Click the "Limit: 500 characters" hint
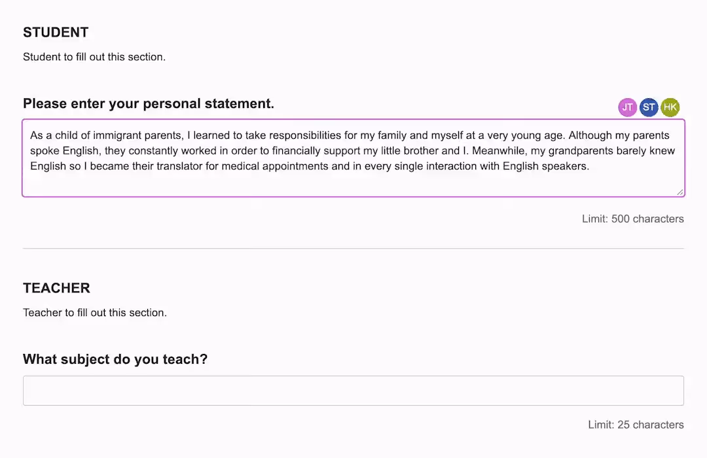Image resolution: width=707 pixels, height=458 pixels. (x=632, y=219)
